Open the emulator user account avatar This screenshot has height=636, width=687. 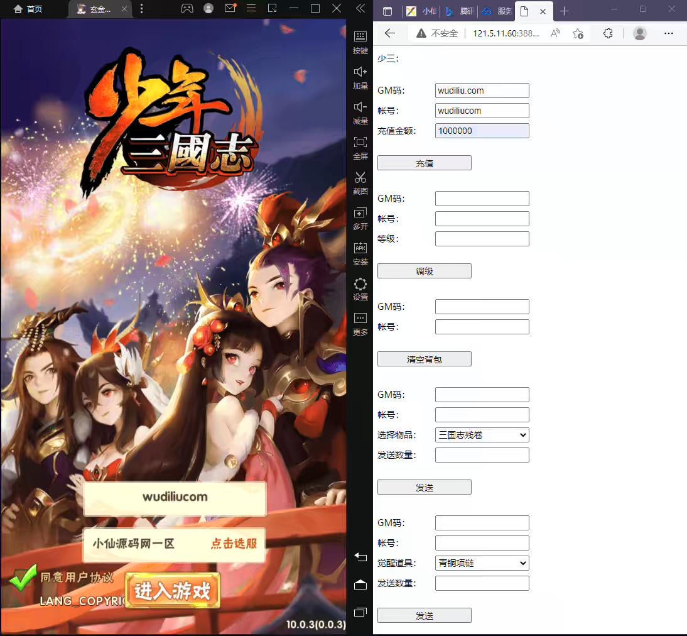[x=208, y=8]
